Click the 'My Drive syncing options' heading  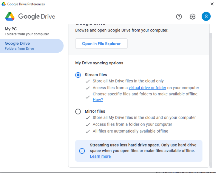99,63
